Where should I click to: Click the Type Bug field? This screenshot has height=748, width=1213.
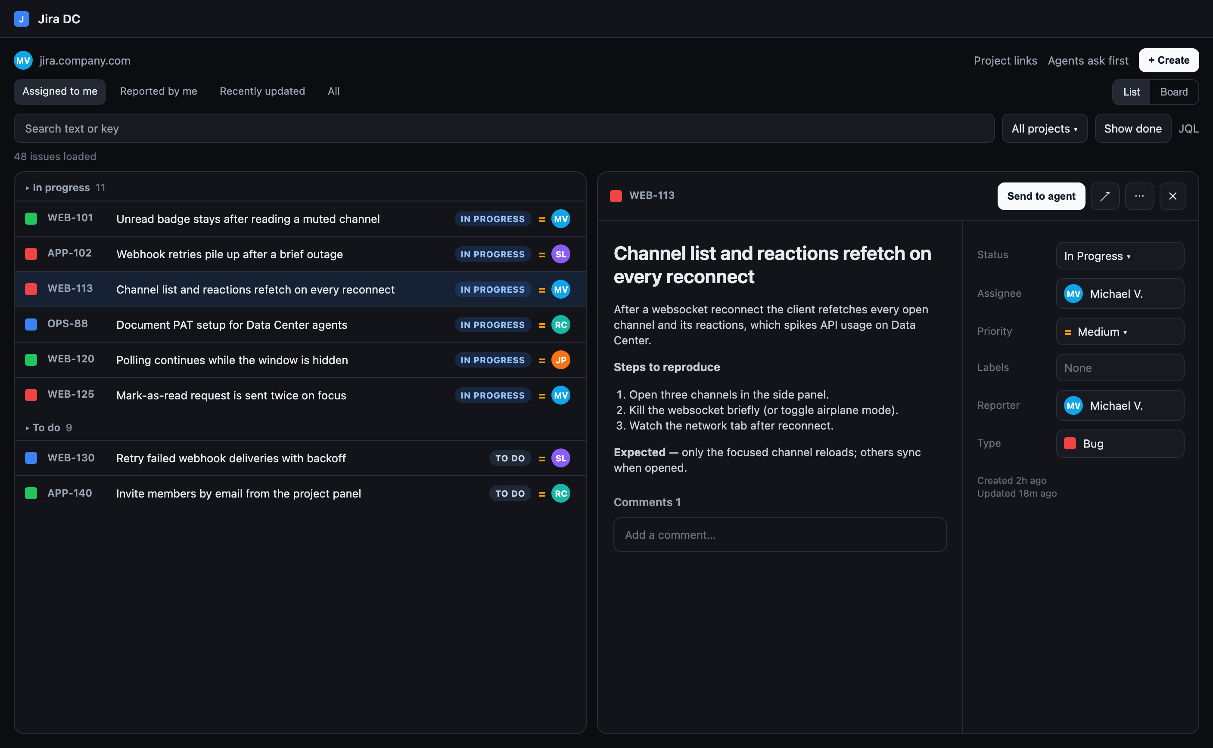(1120, 444)
